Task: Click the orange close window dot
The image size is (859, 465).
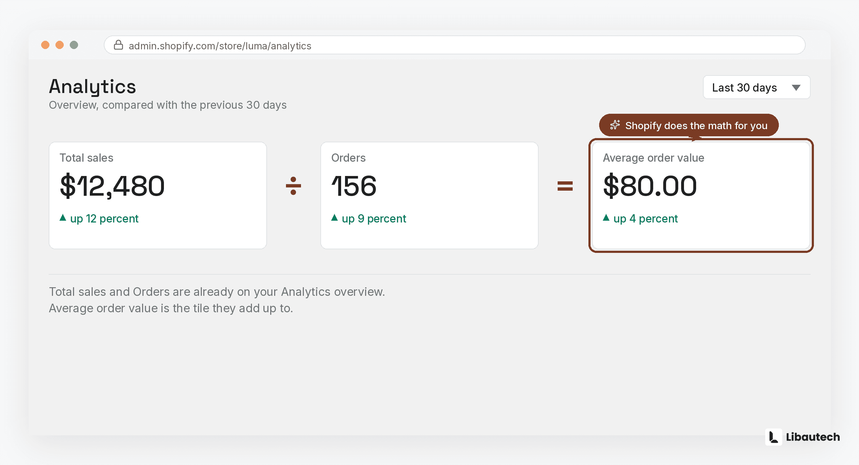Action: pyautogui.click(x=45, y=45)
